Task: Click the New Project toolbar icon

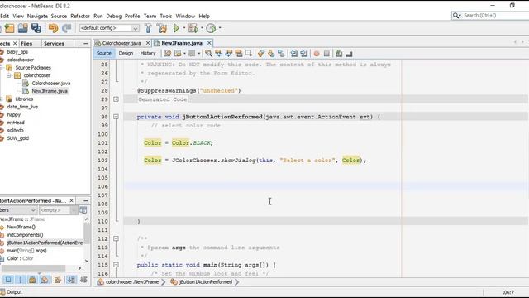Action: [x=9, y=28]
